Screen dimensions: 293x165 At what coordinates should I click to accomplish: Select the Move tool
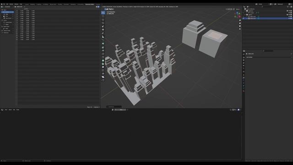tap(103, 20)
